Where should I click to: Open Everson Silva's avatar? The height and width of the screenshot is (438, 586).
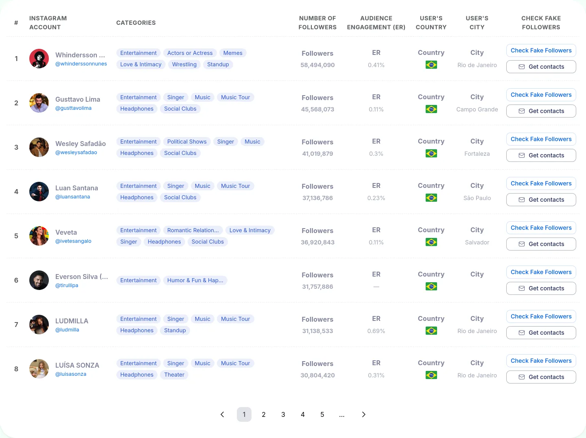click(x=39, y=280)
